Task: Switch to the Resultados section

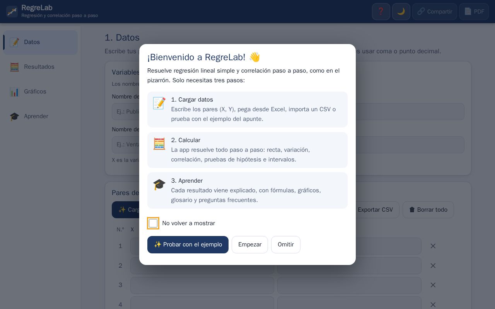Action: 40,67
